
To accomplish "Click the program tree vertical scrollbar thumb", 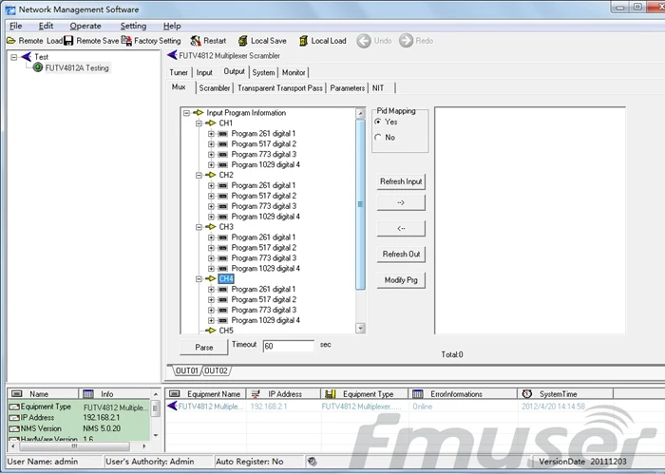I will click(x=360, y=204).
